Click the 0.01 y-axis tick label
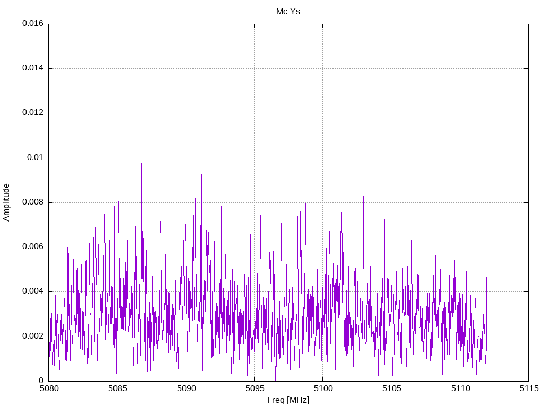 (x=36, y=158)
